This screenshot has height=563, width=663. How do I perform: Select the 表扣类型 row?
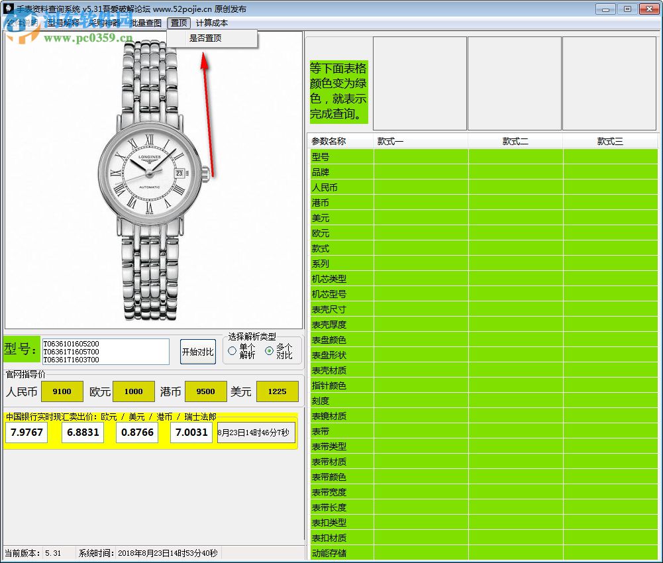484,523
